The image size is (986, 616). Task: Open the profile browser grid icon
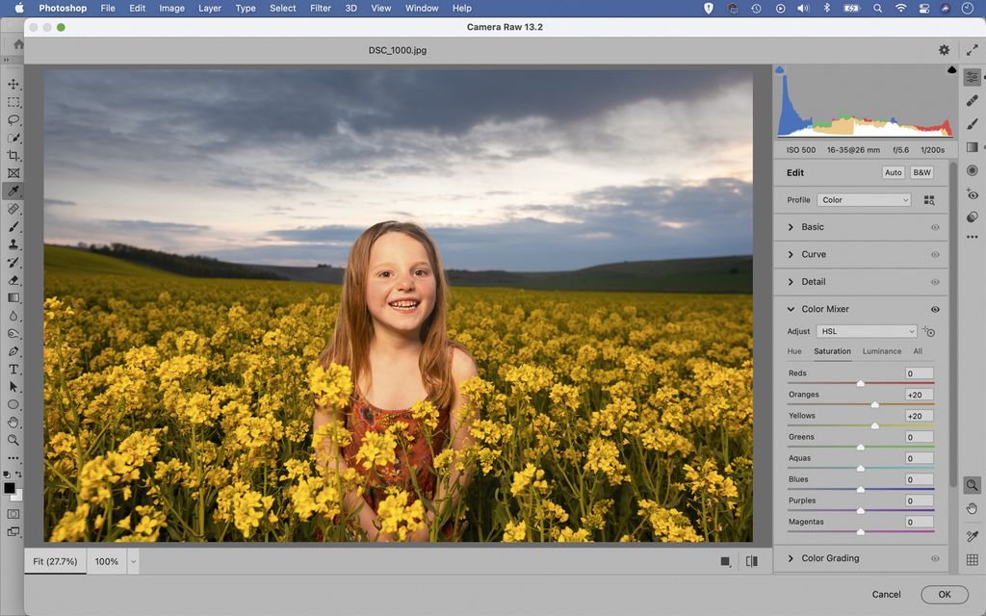(x=928, y=199)
